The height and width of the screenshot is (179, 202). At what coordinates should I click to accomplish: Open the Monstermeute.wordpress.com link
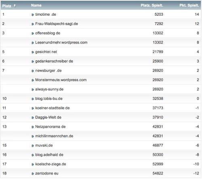pyautogui.click(x=61, y=80)
